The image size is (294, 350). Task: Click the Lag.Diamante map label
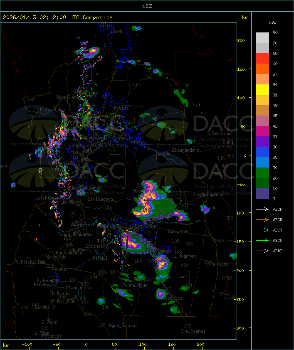point(49,198)
